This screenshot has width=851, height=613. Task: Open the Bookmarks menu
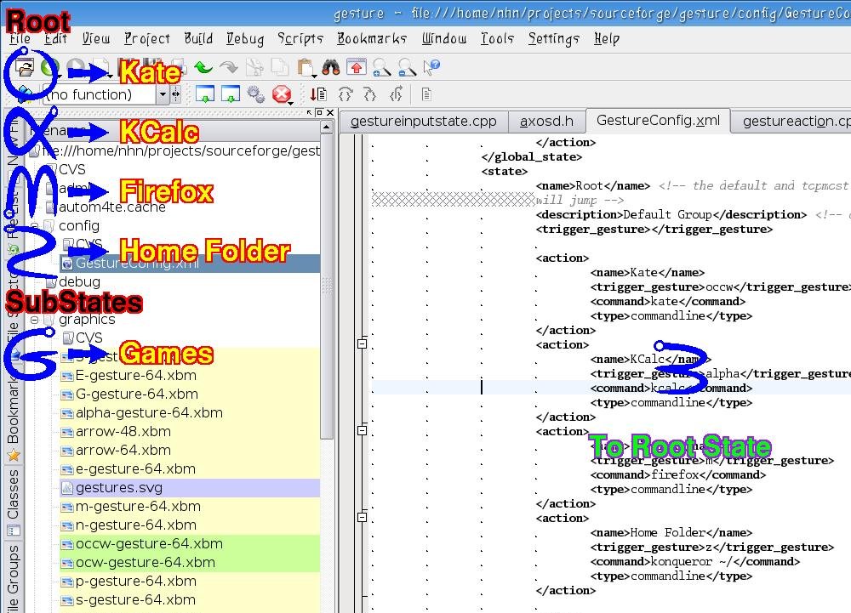coord(372,38)
